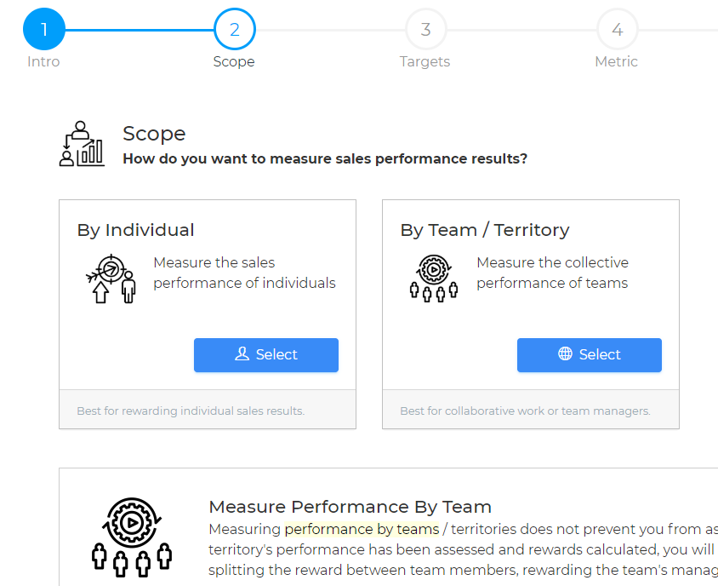Select the By Team / Territory button
The image size is (718, 586).
point(590,355)
